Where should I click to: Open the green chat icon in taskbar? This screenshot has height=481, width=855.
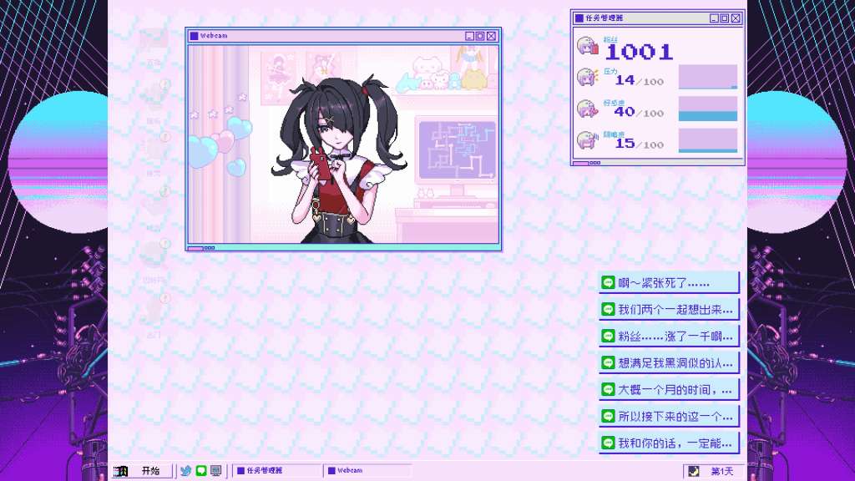[201, 471]
